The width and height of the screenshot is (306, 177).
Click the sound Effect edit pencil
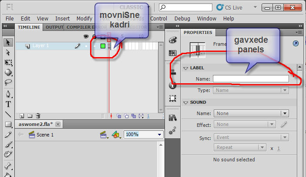click(284, 124)
